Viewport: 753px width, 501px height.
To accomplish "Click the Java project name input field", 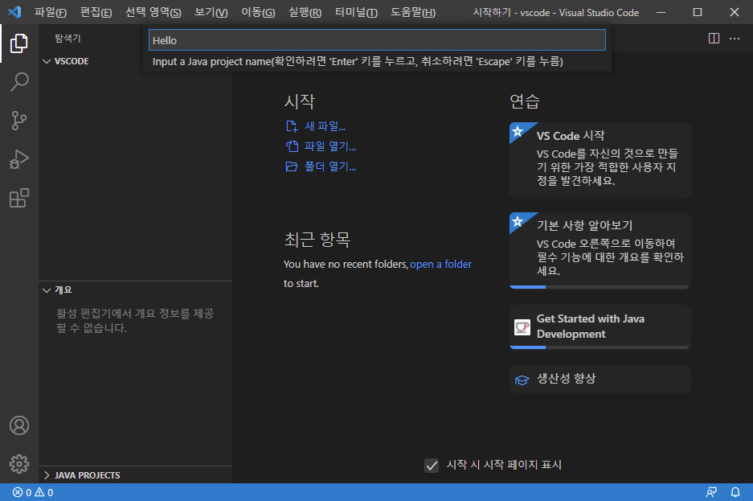I will click(377, 40).
